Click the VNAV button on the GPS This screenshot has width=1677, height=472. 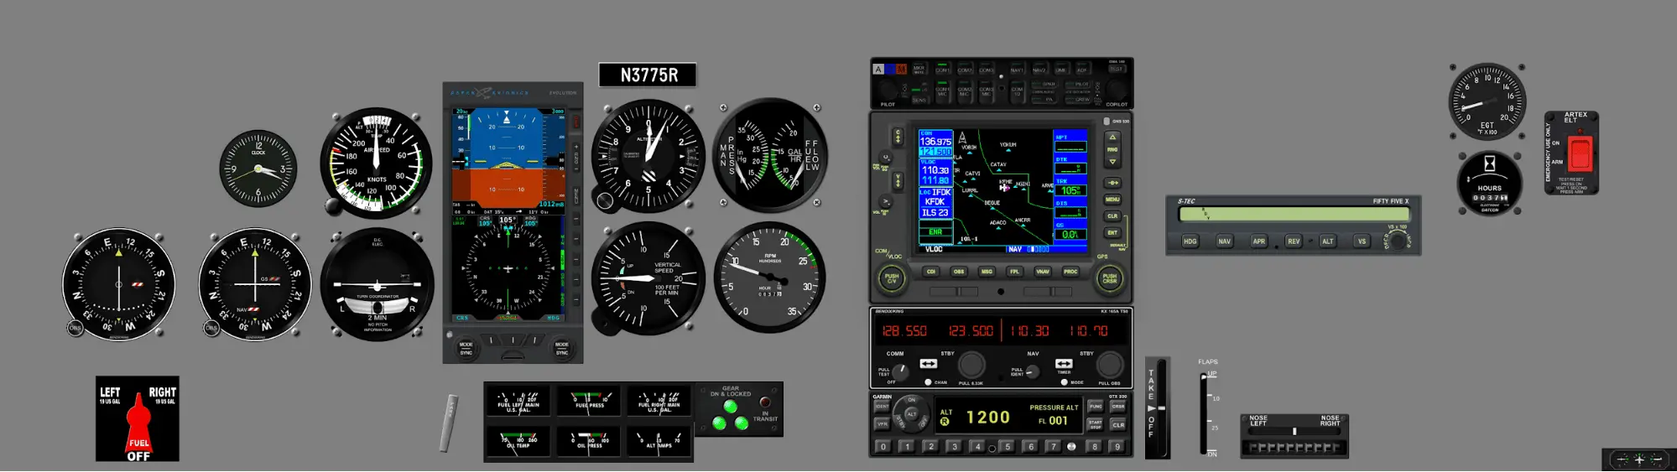tap(1043, 272)
